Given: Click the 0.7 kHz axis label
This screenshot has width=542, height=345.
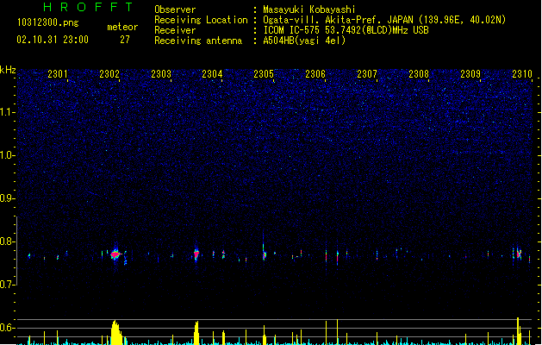Looking at the screenshot, I should [x=7, y=285].
